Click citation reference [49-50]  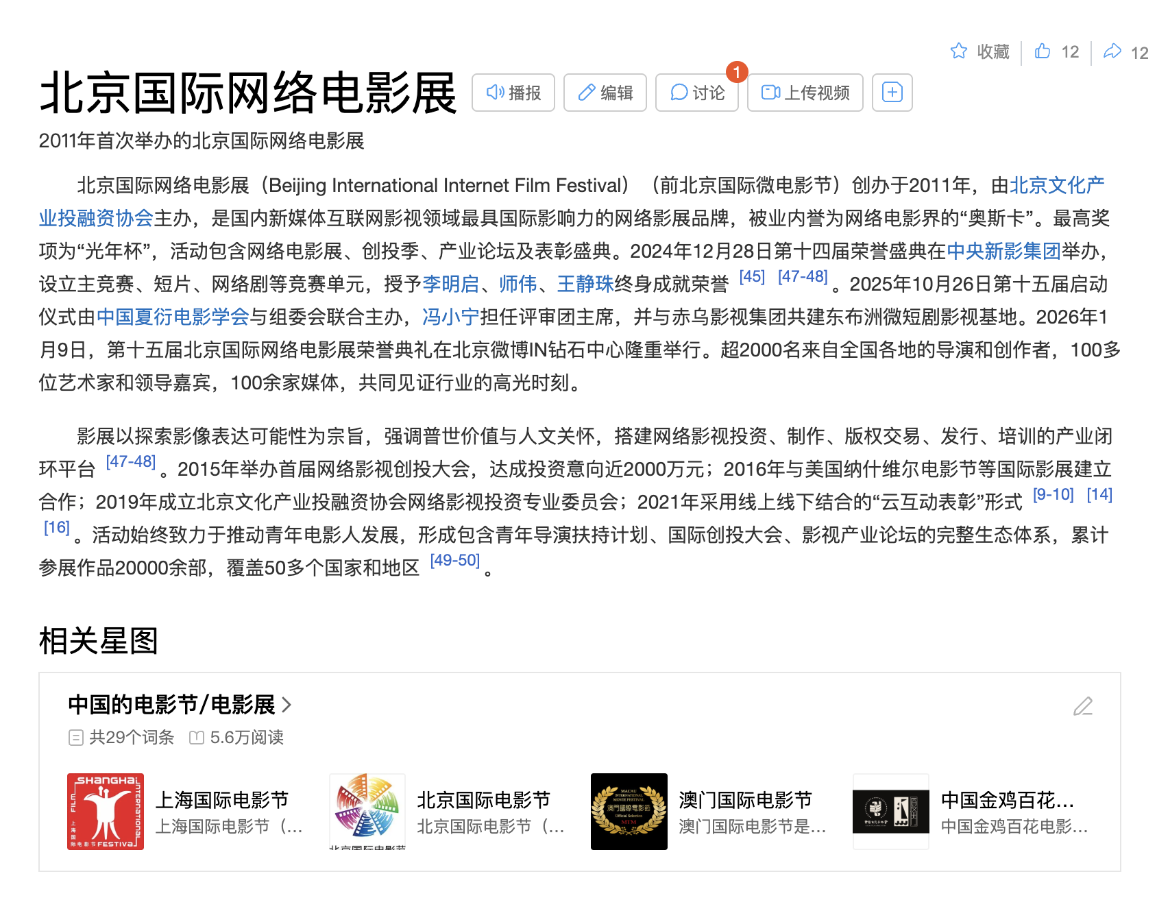tap(455, 561)
